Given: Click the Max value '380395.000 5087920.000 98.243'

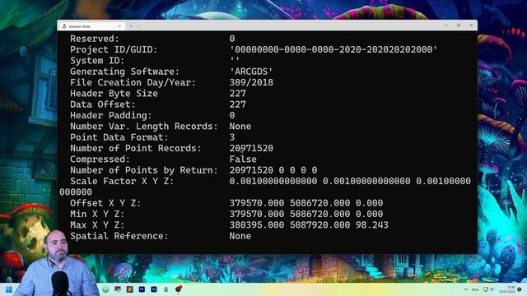Looking at the screenshot, I should (309, 225).
